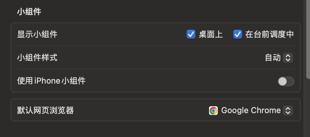Click the 自动 value text

point(273,58)
